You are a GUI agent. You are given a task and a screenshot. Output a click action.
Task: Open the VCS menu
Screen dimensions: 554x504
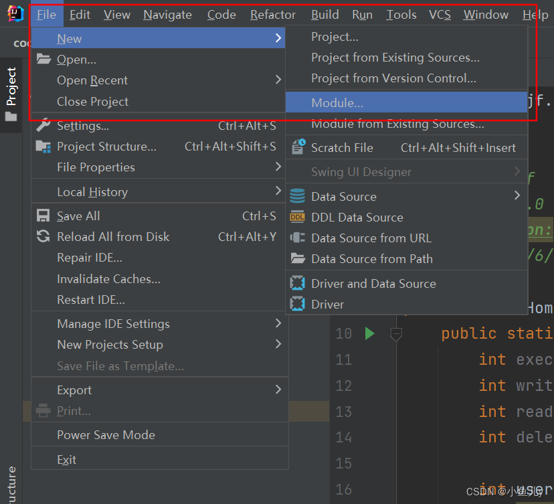tap(440, 15)
